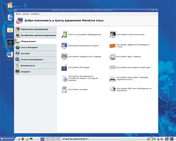This screenshot has height=141, width=176.
Task: Switch to Безопасность section
Action: tap(36, 66)
